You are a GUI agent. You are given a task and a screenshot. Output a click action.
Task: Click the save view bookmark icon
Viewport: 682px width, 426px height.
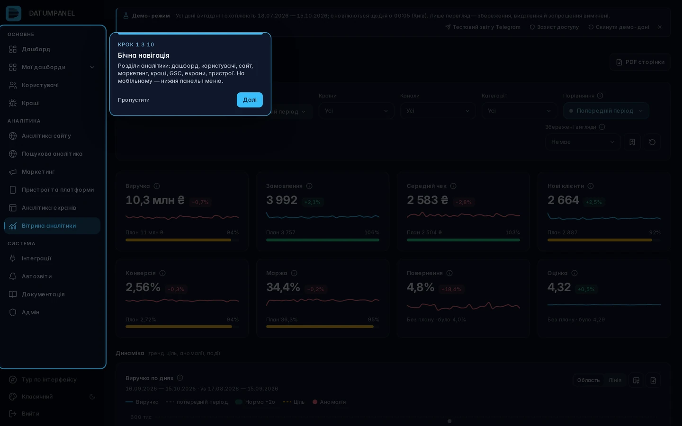[632, 142]
